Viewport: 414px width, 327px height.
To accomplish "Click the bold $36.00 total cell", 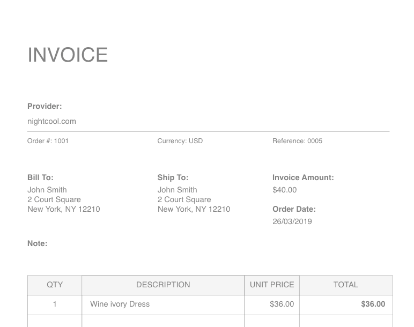I will pyautogui.click(x=373, y=304).
